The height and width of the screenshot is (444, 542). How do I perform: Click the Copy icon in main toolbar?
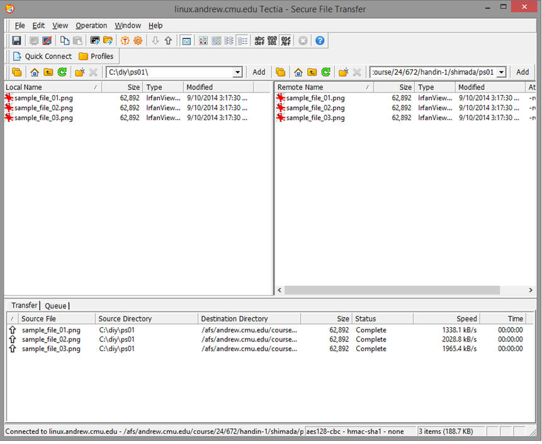tap(65, 41)
